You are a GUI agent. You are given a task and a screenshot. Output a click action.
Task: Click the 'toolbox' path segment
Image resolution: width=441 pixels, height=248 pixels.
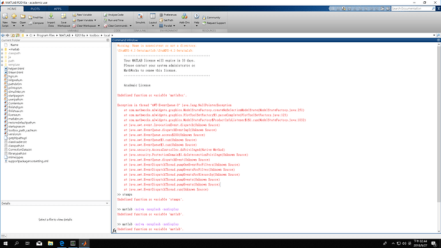tap(94, 35)
